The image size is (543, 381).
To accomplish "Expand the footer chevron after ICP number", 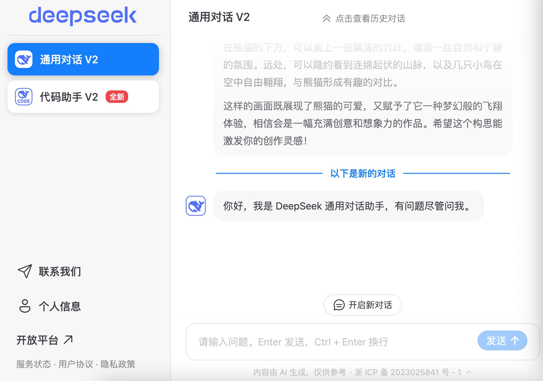I will point(469,372).
